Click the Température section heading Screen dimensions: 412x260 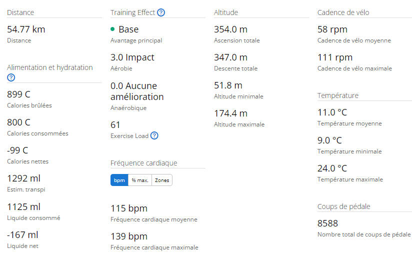tap(338, 95)
